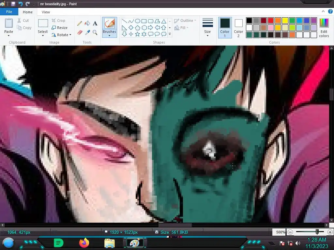Open the Rotate dropdown menu
334x250 pixels.
coord(70,35)
